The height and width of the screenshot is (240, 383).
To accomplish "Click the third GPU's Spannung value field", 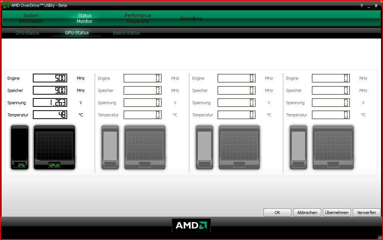I will [x=236, y=103].
